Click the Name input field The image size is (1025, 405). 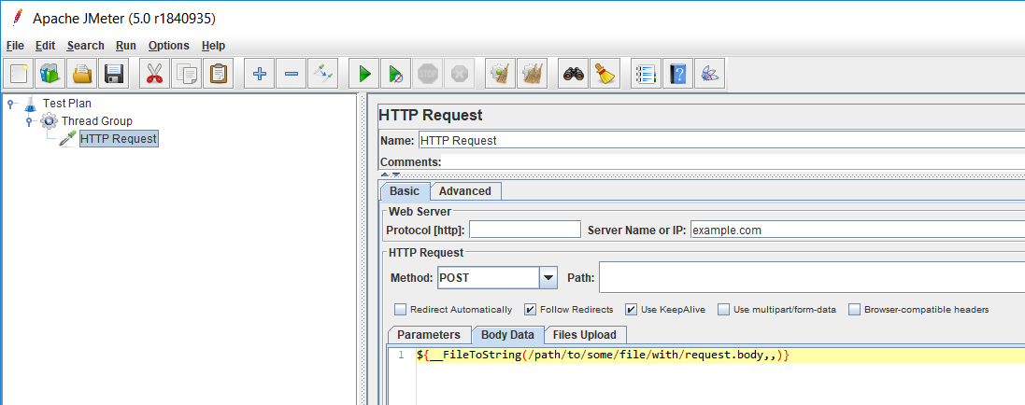click(721, 140)
